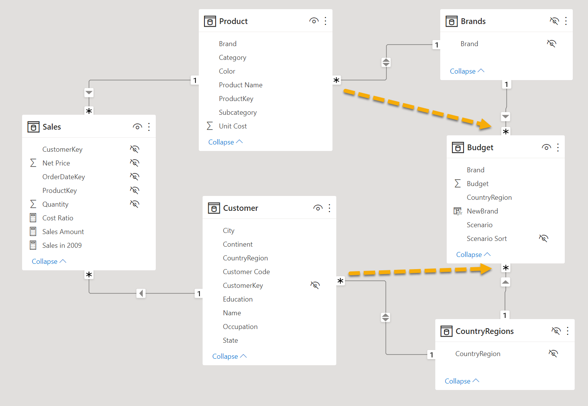
Task: Collapse the Sales table
Action: point(49,261)
